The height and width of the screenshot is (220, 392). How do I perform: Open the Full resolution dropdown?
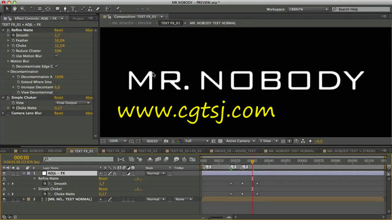(196, 141)
